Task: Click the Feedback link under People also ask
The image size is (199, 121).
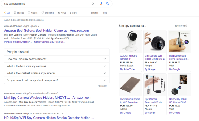Action: [x=102, y=86]
